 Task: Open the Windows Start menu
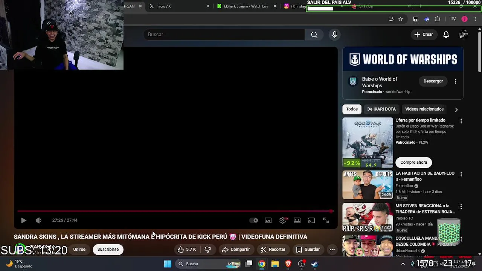pyautogui.click(x=168, y=264)
